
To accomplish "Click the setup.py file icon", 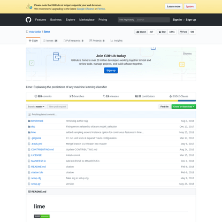I will tap(29, 183).
